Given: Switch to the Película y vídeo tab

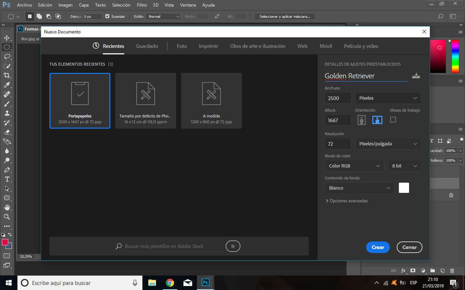Looking at the screenshot, I should tap(361, 46).
